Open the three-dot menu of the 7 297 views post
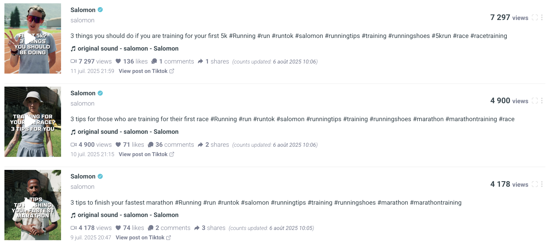Screen dimensions: 551x247 tap(542, 18)
